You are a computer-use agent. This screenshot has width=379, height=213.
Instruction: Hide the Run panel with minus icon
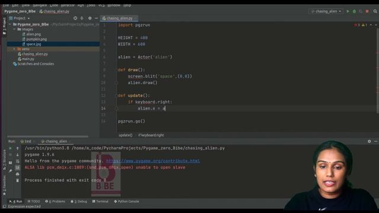click(x=375, y=141)
